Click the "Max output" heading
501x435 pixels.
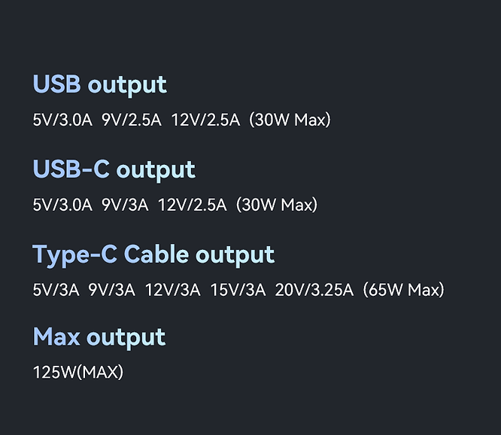coord(99,336)
